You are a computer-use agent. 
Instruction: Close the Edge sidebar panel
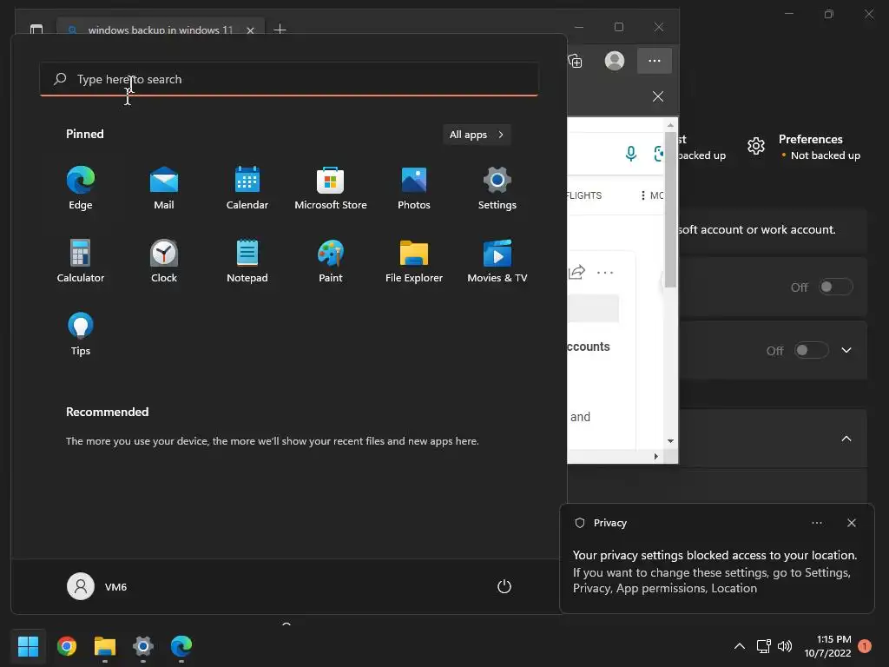click(658, 96)
